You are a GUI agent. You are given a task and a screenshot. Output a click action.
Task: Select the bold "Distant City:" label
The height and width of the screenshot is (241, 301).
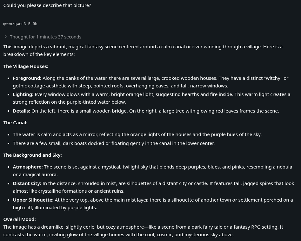tap(27, 183)
